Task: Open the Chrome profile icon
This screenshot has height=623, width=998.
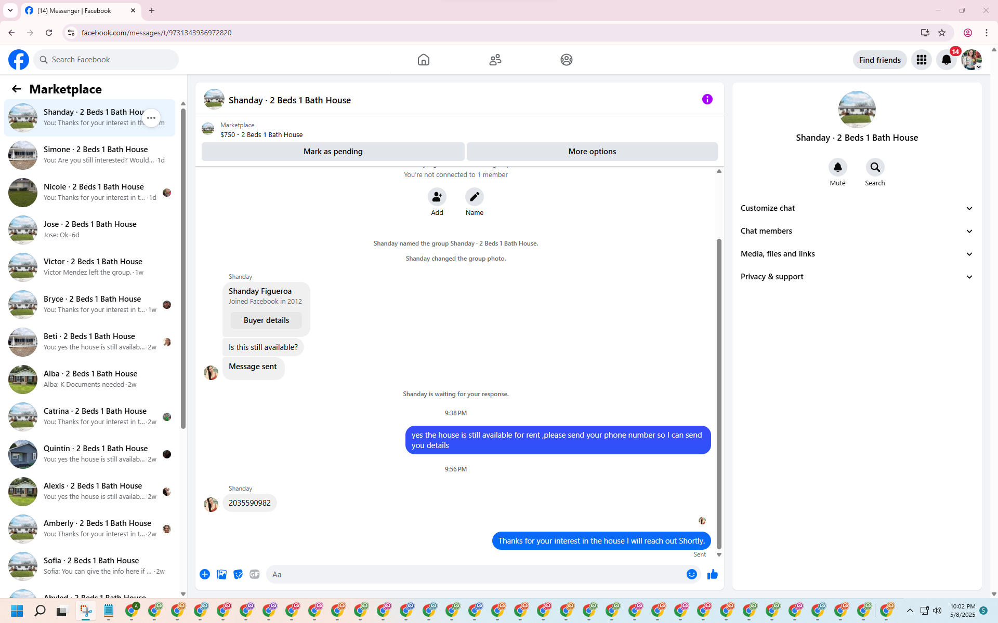Action: coord(968,33)
